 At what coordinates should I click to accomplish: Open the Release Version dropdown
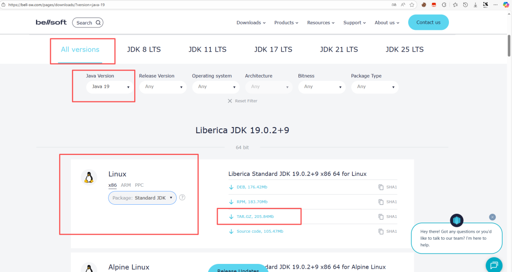(x=163, y=87)
